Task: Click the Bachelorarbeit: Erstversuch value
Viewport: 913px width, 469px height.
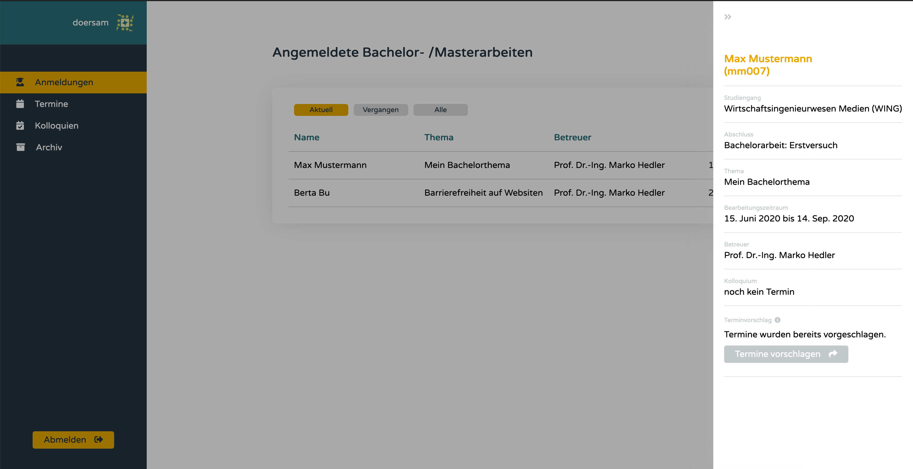Action: click(x=781, y=145)
